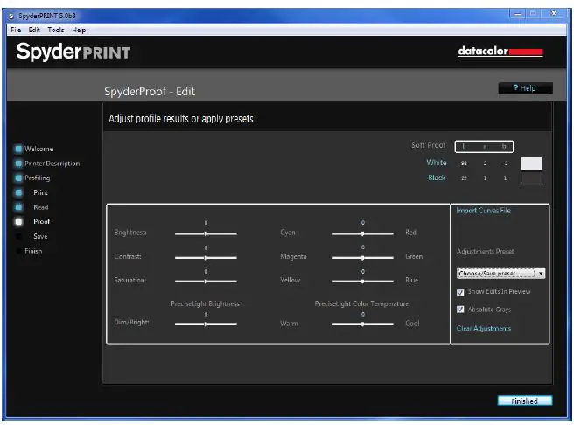Click Import Curves File link

click(483, 210)
